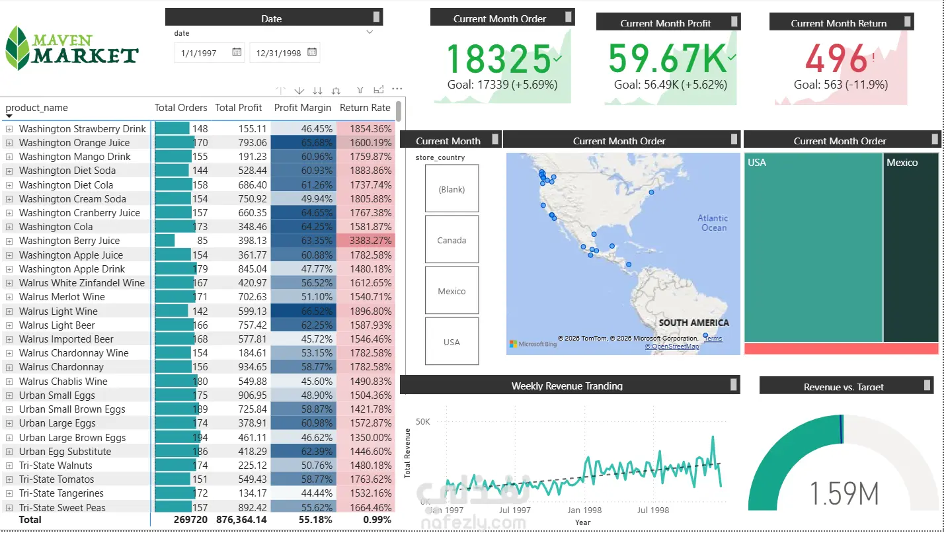Open the start date calendar picker icon

point(237,52)
